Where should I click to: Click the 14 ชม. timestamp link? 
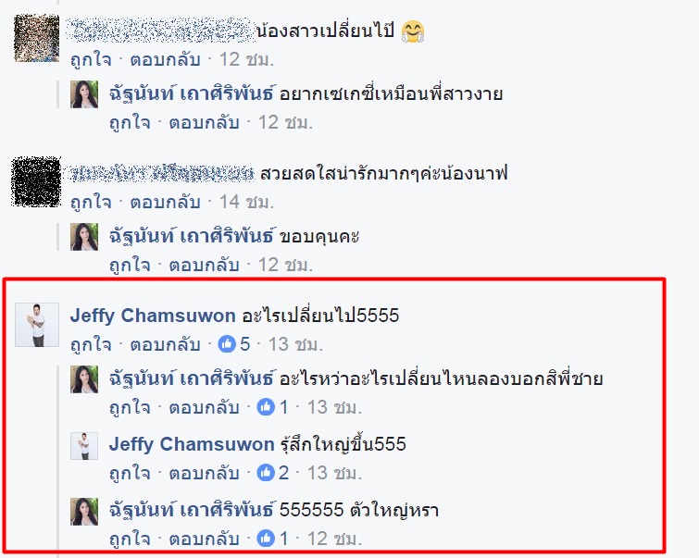coord(246,202)
